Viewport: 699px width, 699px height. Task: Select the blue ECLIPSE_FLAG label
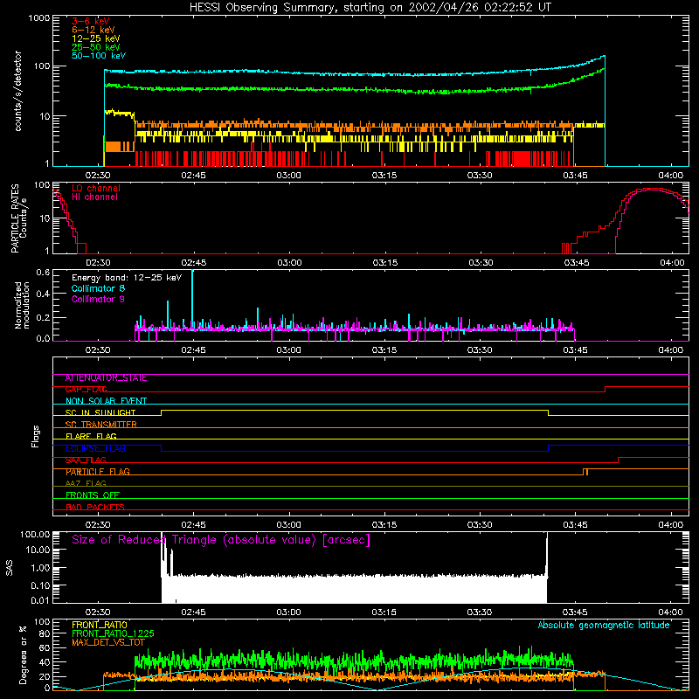95,448
